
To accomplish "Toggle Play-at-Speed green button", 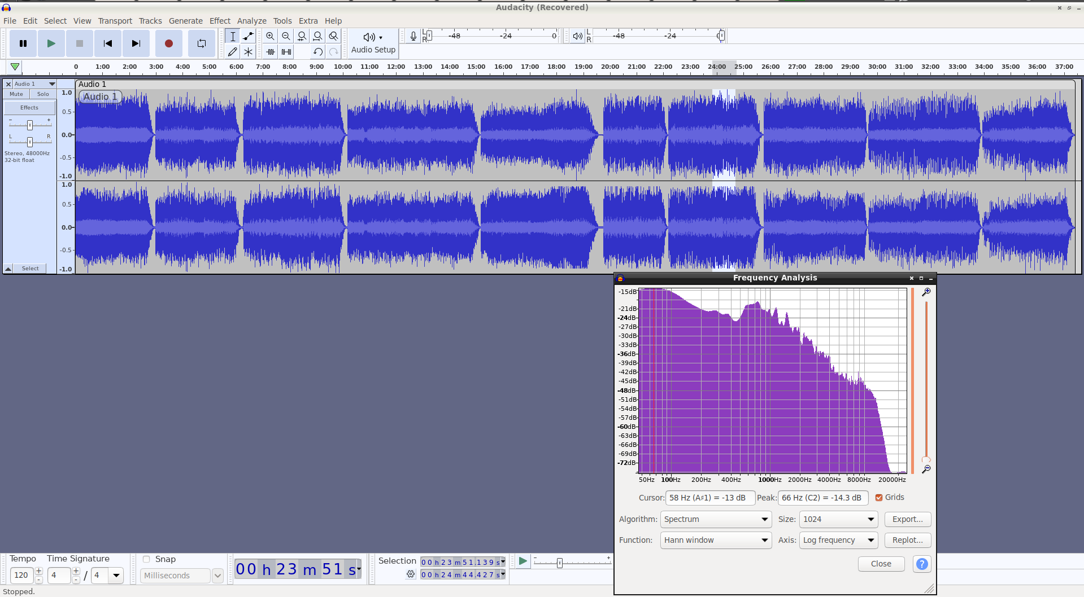I will point(523,561).
